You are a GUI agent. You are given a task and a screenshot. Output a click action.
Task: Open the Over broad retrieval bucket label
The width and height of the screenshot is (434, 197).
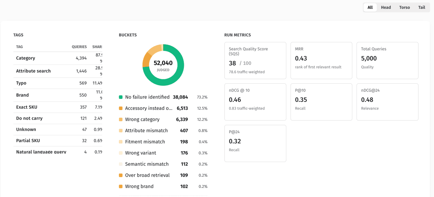click(147, 175)
